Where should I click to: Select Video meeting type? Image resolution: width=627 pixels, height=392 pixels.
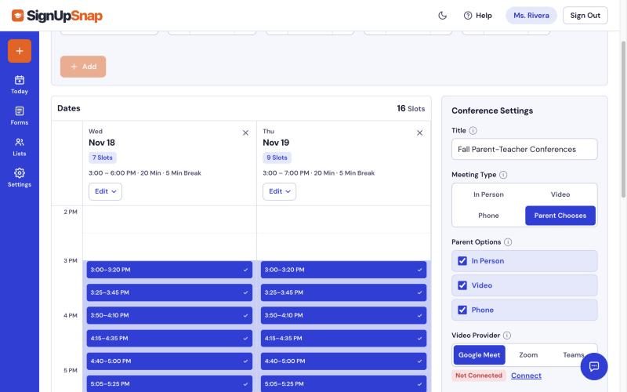(x=560, y=194)
